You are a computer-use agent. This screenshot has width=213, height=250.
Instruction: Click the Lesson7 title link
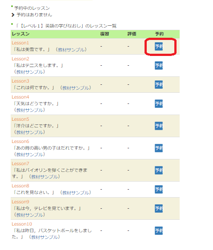tap(20, 164)
